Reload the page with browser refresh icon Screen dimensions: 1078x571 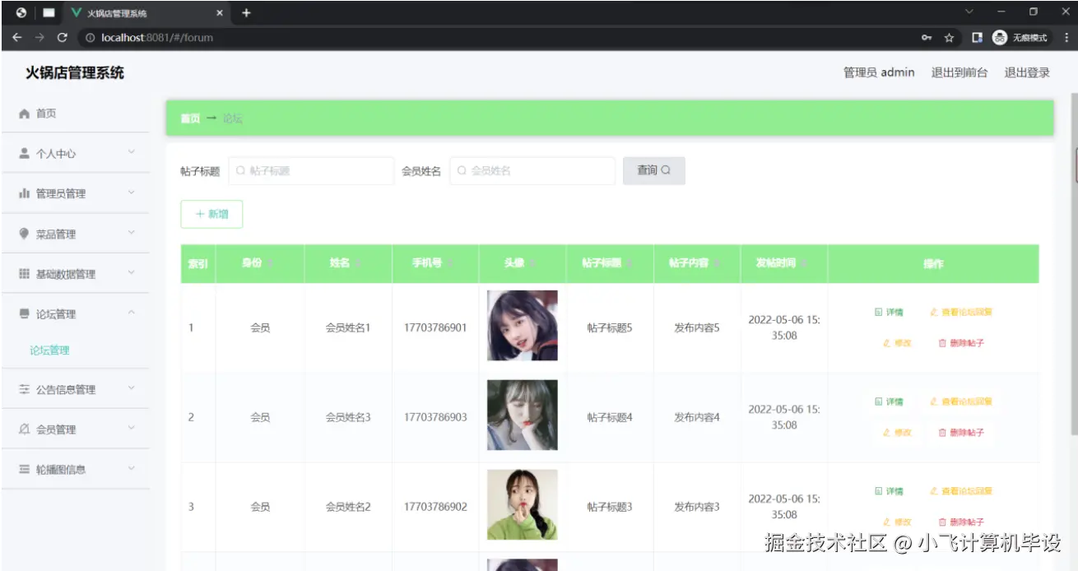(x=63, y=37)
